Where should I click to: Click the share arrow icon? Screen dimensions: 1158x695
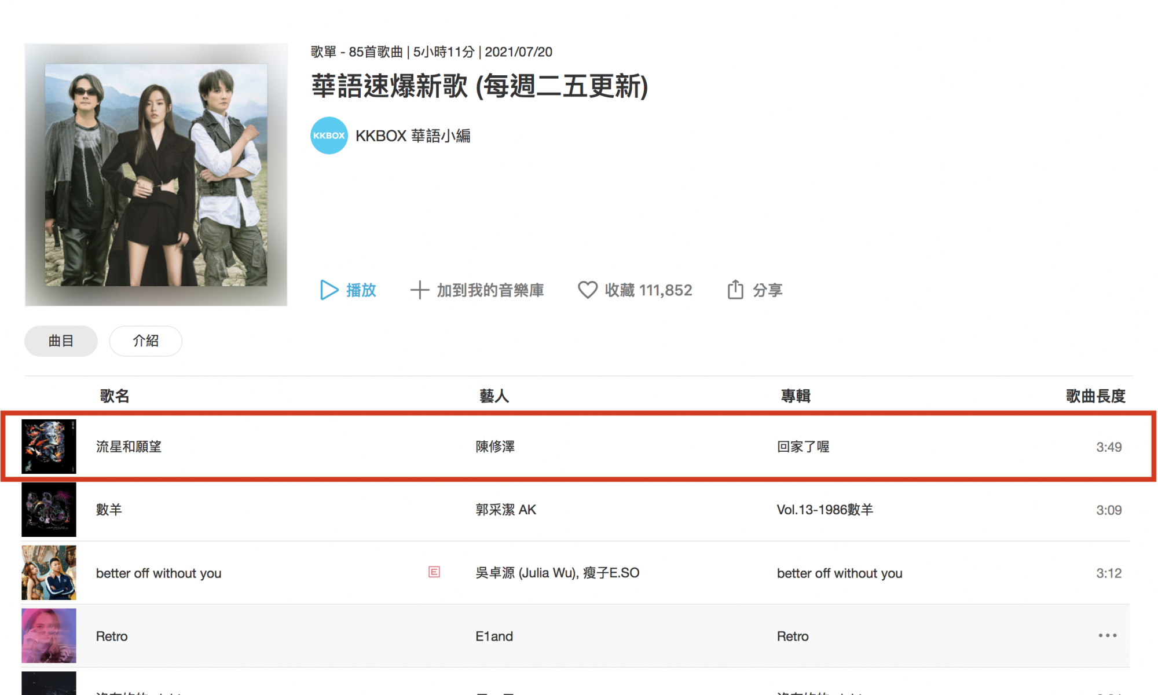(735, 289)
